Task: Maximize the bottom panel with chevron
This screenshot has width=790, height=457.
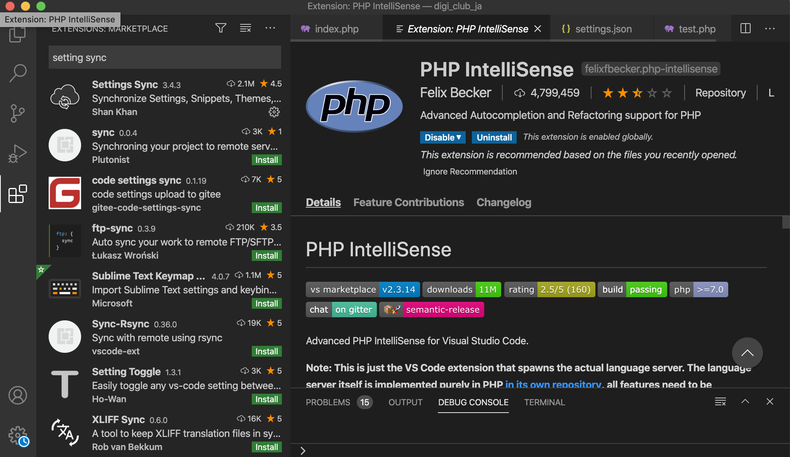Action: (x=745, y=402)
